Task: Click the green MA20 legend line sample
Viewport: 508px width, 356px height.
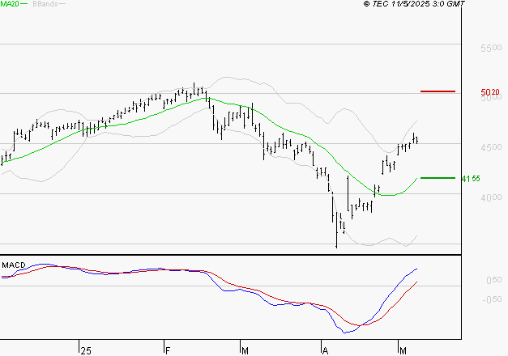Action: click(24, 4)
